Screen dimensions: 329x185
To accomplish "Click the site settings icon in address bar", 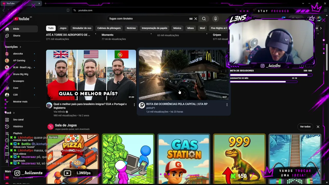I will coord(75,10).
